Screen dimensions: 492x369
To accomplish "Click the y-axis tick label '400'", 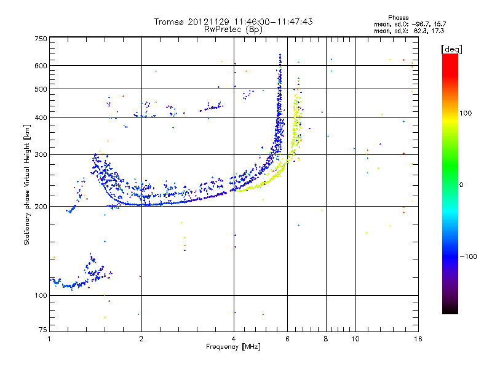I will [41, 117].
